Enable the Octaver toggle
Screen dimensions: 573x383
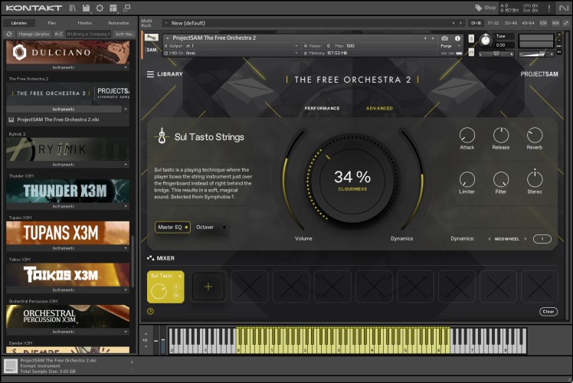[x=211, y=227]
